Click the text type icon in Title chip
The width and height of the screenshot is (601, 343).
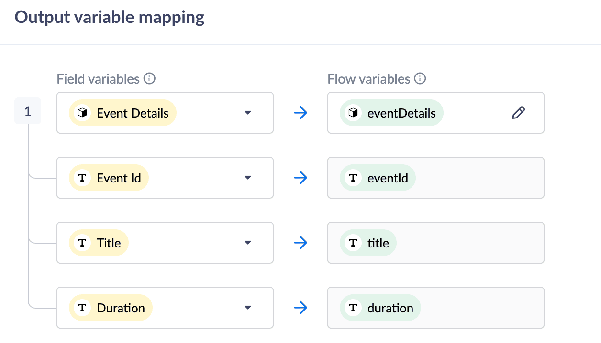[83, 243]
